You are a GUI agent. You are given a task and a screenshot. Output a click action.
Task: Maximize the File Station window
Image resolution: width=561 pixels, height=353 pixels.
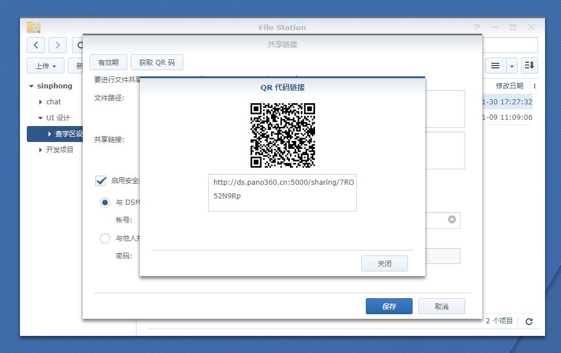coord(513,27)
